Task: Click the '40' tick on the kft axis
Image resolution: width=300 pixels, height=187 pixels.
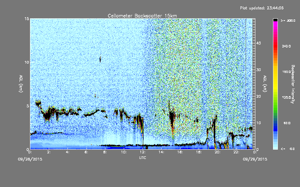Action: pyautogui.click(x=258, y=43)
